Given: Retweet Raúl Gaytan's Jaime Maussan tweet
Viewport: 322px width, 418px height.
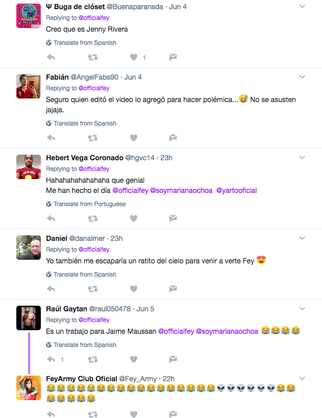Looking at the screenshot, I should (x=92, y=359).
